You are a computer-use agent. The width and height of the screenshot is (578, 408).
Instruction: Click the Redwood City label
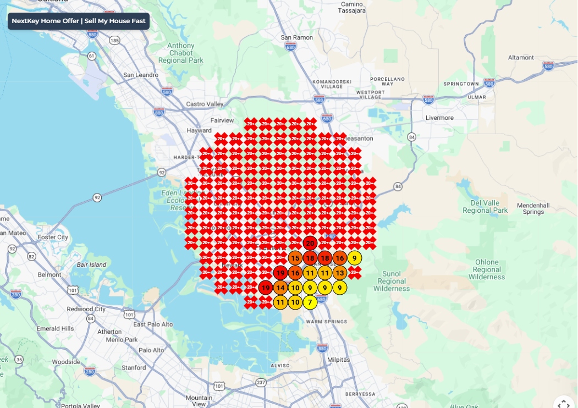86,309
